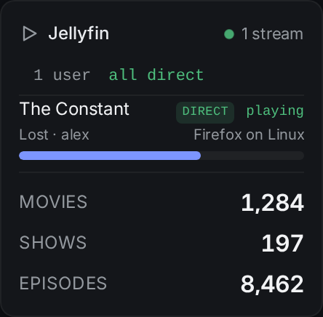Click the 1 stream indicator

tap(263, 33)
